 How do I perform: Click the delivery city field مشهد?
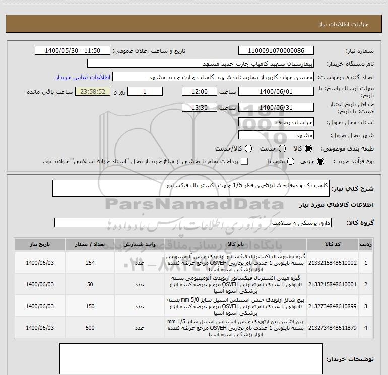pyautogui.click(x=276, y=135)
